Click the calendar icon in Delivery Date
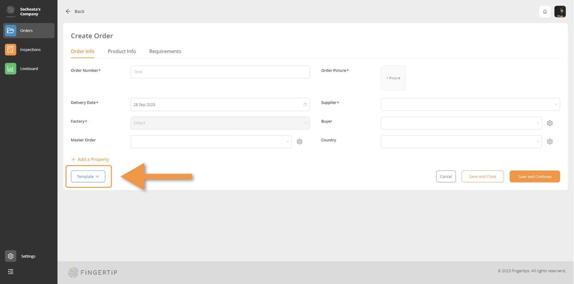Image resolution: width=574 pixels, height=284 pixels. click(x=305, y=105)
